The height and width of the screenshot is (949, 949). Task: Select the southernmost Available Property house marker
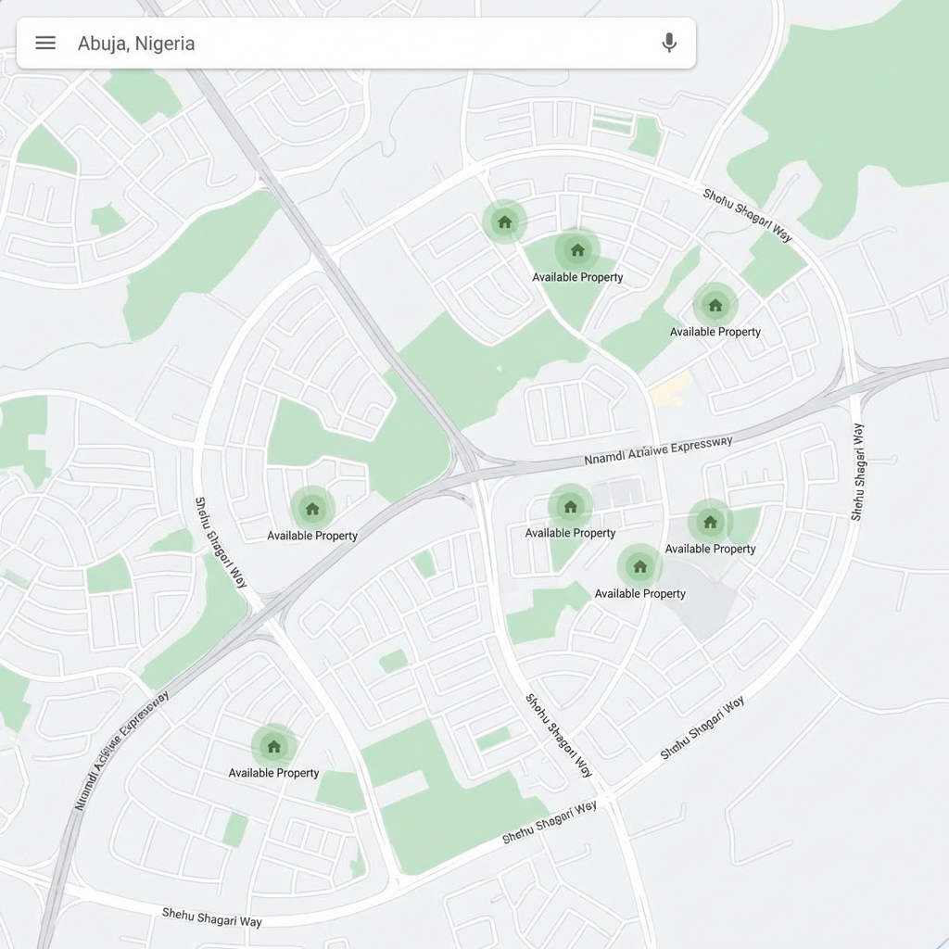273,746
